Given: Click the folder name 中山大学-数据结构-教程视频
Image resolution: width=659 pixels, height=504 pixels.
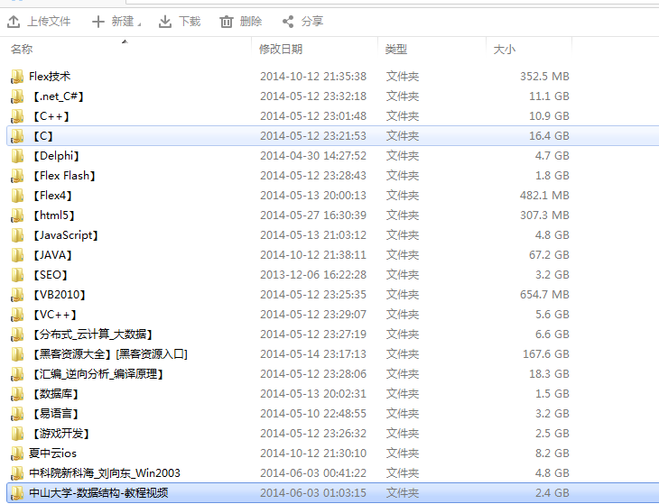Looking at the screenshot, I should coord(98,492).
